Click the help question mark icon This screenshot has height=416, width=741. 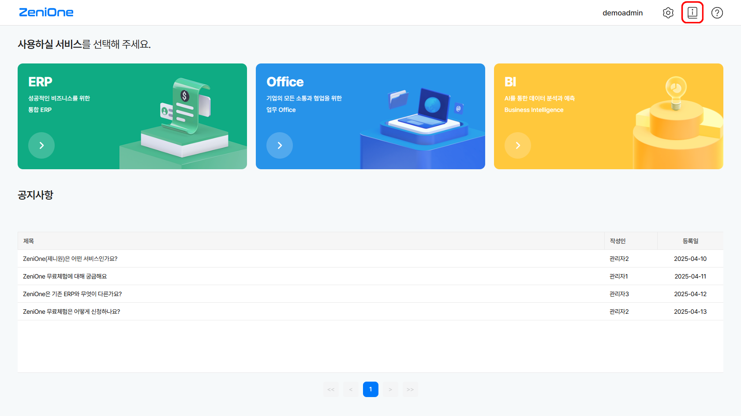pos(717,13)
